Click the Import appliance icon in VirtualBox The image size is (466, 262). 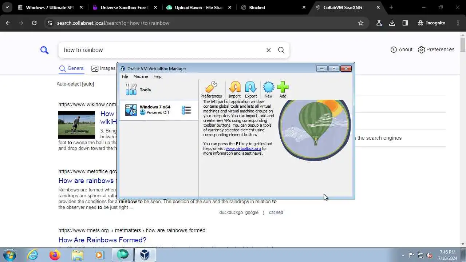pos(234,90)
